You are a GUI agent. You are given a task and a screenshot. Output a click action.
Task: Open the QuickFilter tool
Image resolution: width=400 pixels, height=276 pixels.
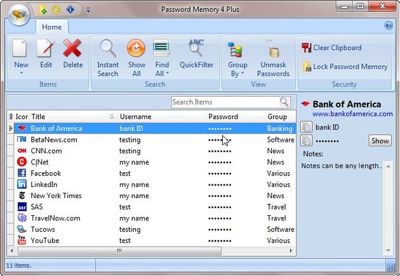(196, 49)
